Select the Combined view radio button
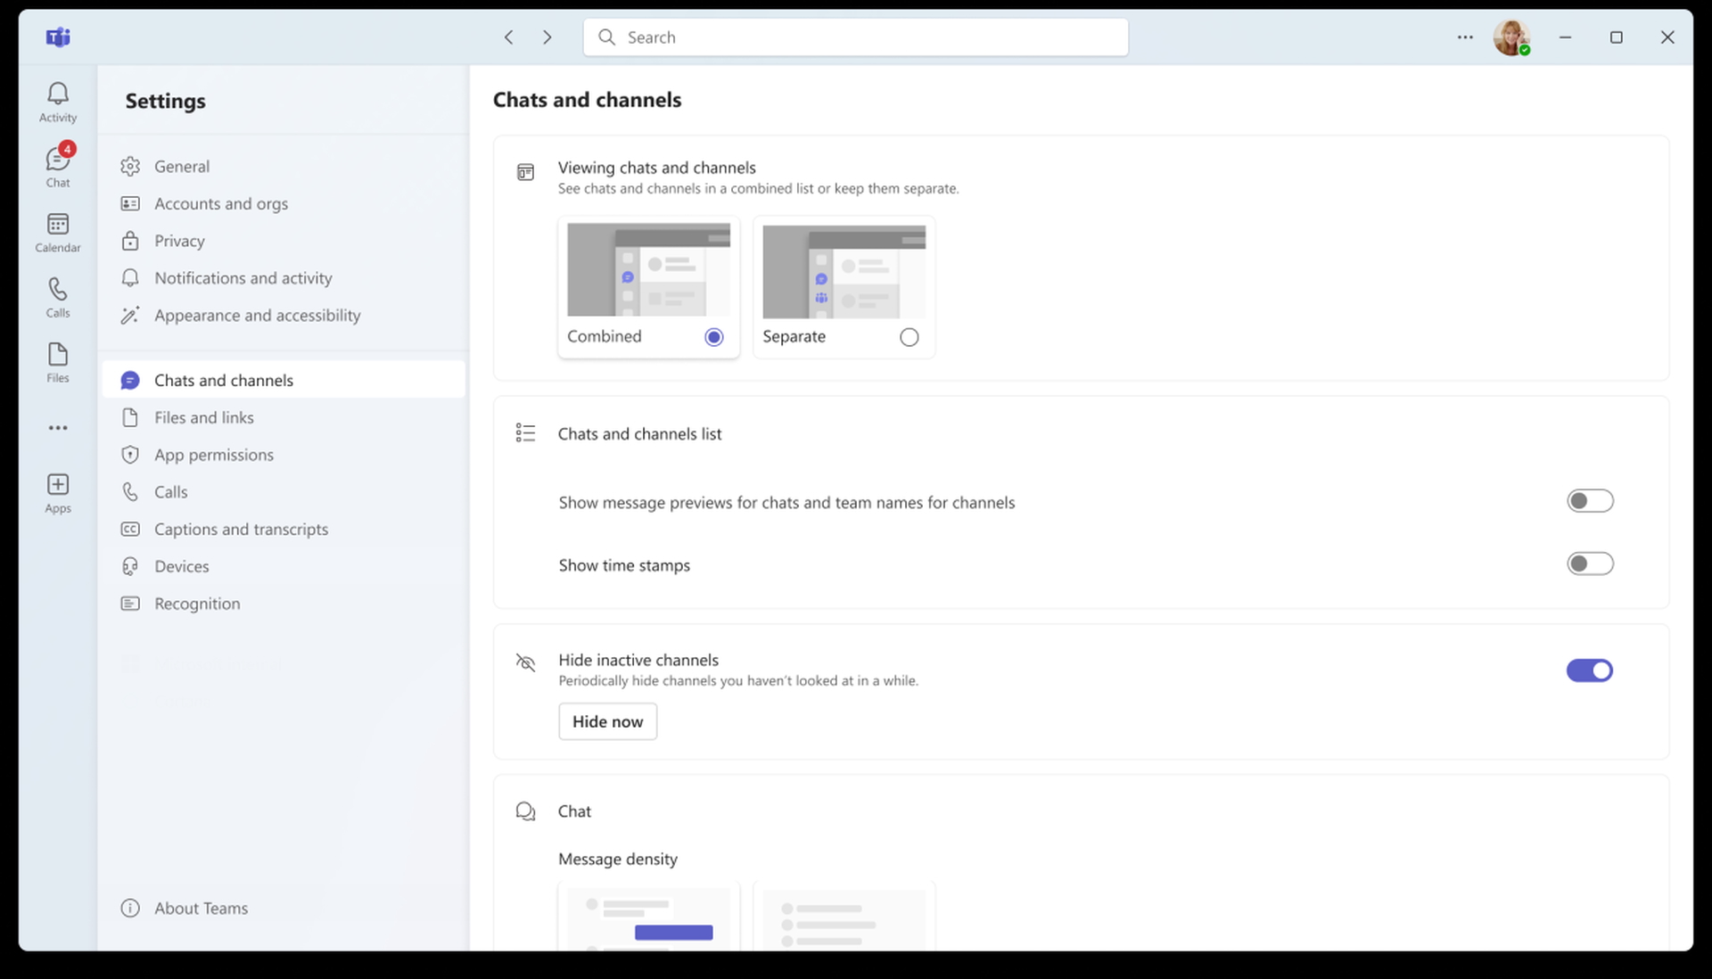Screen dimensions: 1712x979 713,337
